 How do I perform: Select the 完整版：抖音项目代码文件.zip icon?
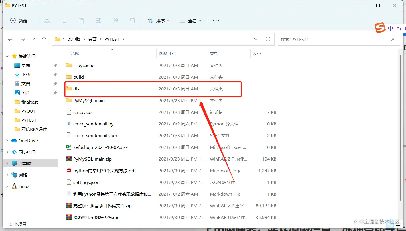tap(69, 206)
